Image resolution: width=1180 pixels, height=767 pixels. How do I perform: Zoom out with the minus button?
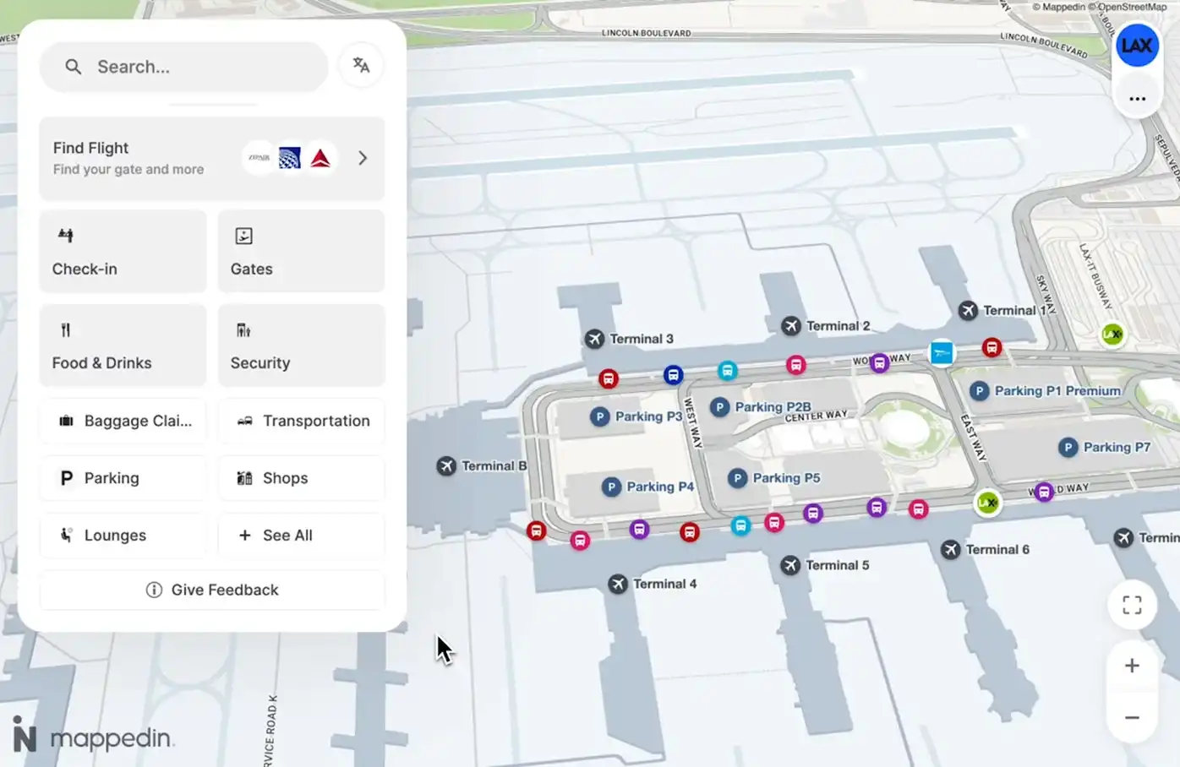pyautogui.click(x=1132, y=718)
